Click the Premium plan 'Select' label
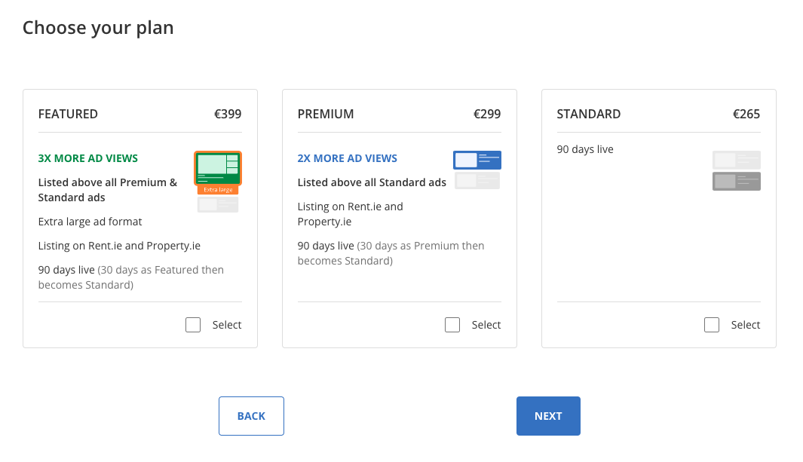This screenshot has width=803, height=462. pyautogui.click(x=486, y=325)
